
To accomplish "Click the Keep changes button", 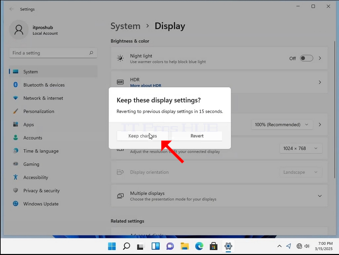I will click(x=142, y=136).
